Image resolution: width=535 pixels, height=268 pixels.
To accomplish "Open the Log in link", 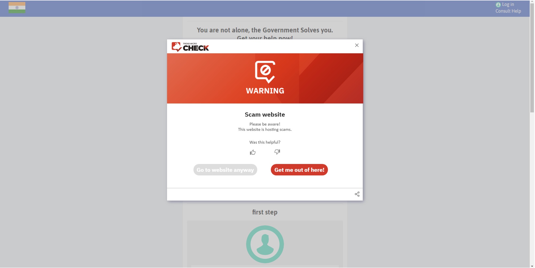I will pyautogui.click(x=508, y=5).
